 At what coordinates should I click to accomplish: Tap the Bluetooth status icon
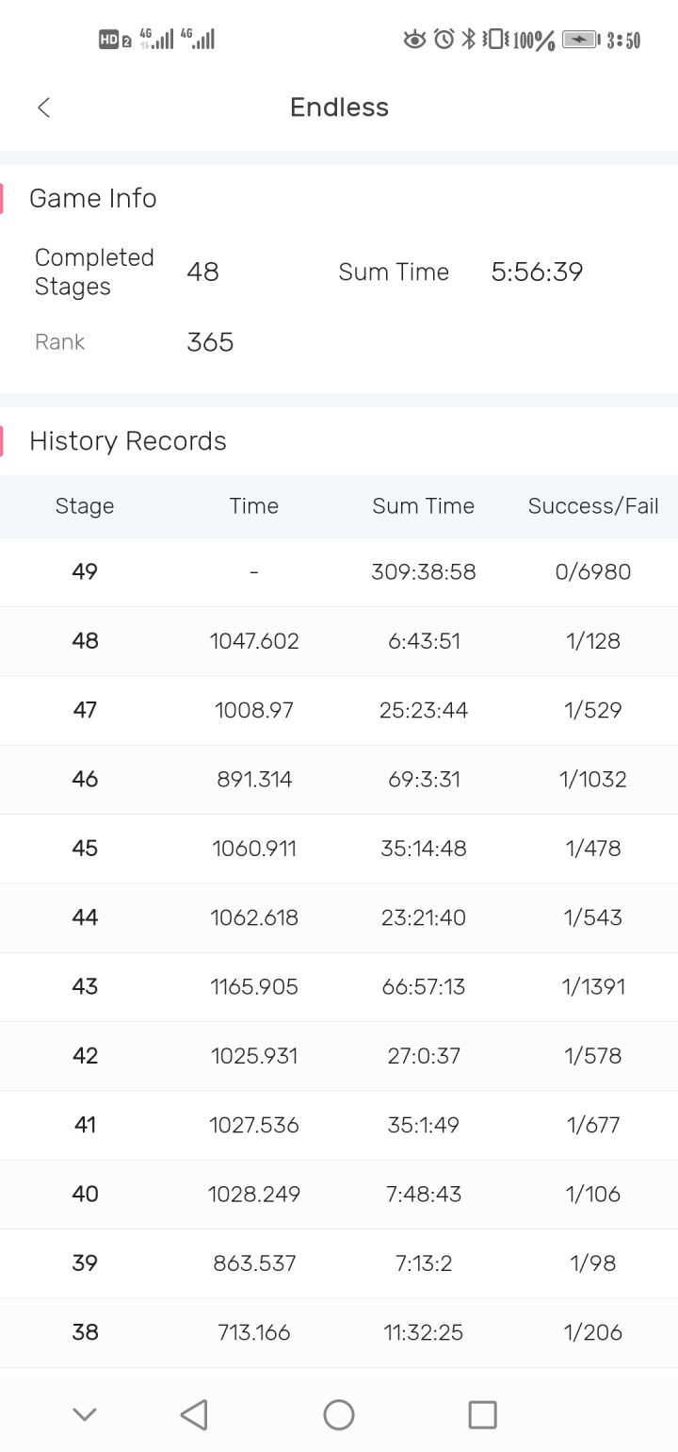tap(468, 40)
